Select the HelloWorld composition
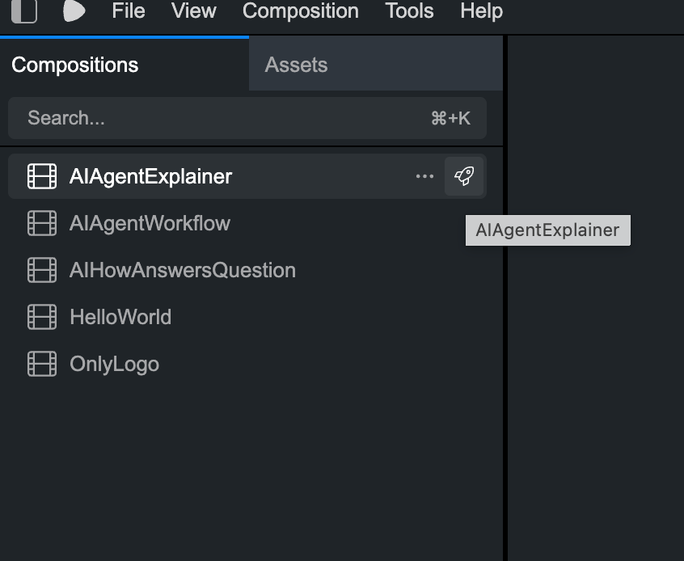Image resolution: width=684 pixels, height=561 pixels. [x=247, y=317]
